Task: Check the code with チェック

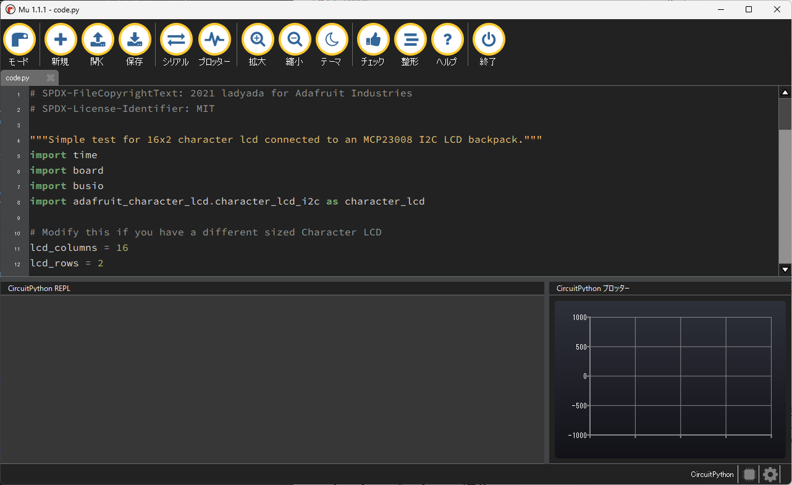Action: click(373, 45)
